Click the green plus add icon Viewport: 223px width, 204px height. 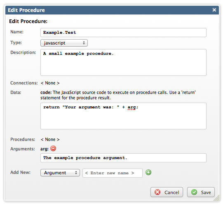[148, 172]
